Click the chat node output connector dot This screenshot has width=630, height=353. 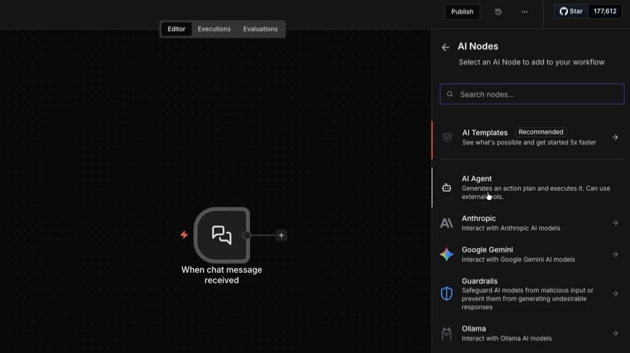click(x=246, y=235)
